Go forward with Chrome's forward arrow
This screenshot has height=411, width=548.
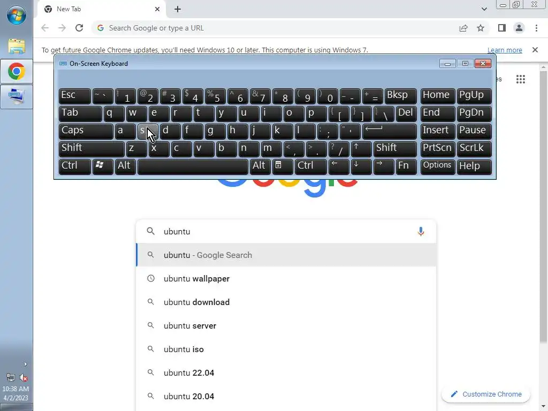(62, 28)
